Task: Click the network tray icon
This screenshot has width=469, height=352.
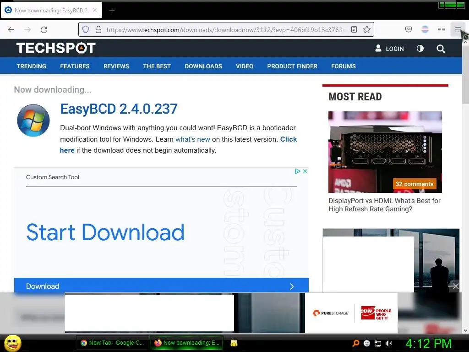Action: pos(378,343)
